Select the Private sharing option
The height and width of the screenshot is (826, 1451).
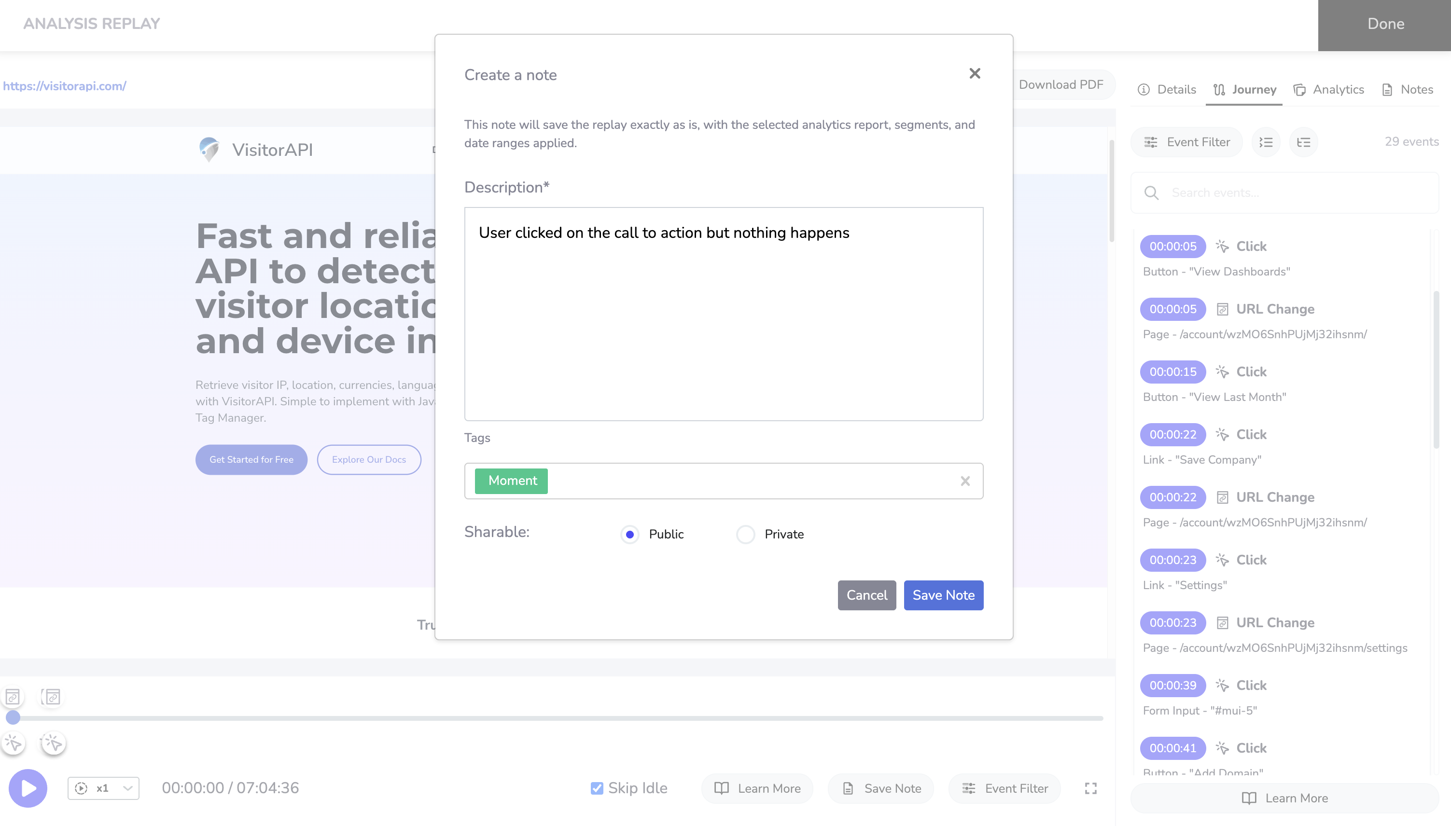[x=745, y=534]
